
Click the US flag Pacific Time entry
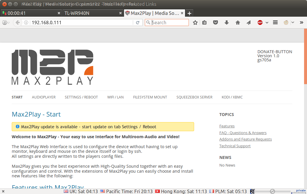point(126,191)
